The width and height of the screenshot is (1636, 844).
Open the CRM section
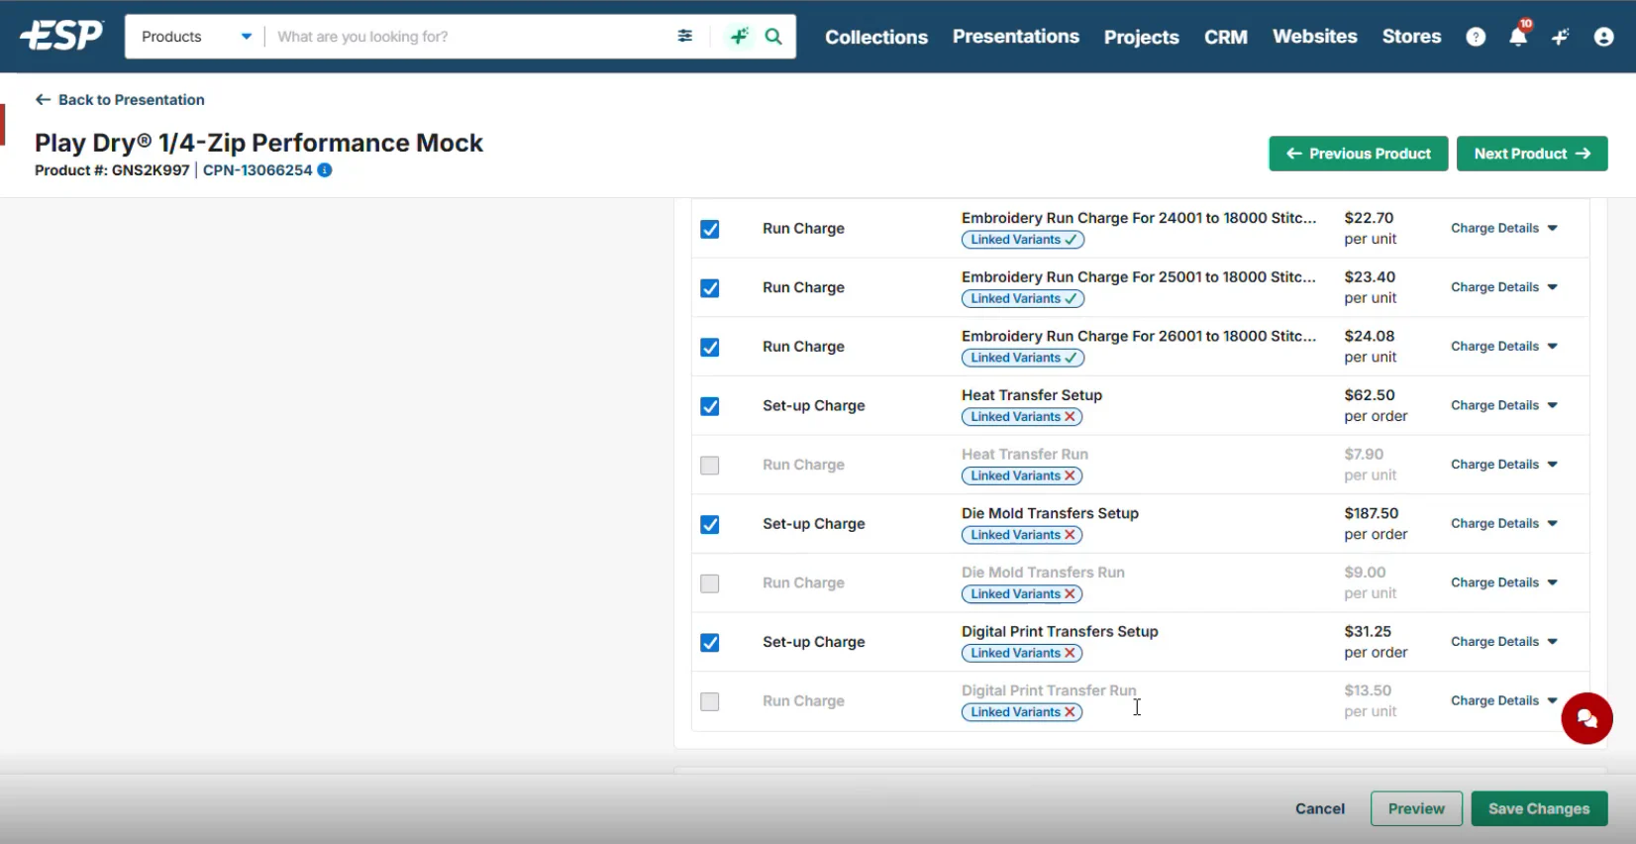point(1226,37)
